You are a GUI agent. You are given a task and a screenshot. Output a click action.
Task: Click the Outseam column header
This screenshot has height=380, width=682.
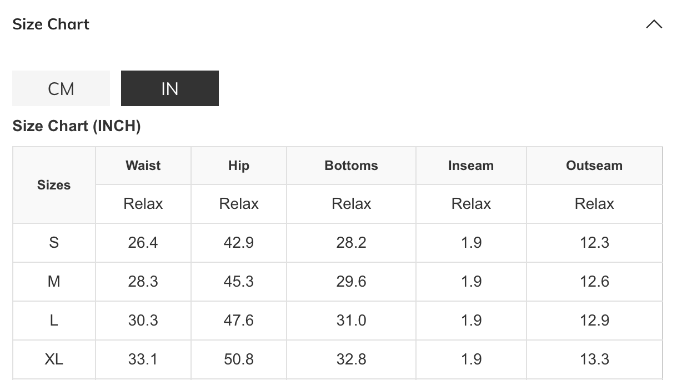coord(594,166)
